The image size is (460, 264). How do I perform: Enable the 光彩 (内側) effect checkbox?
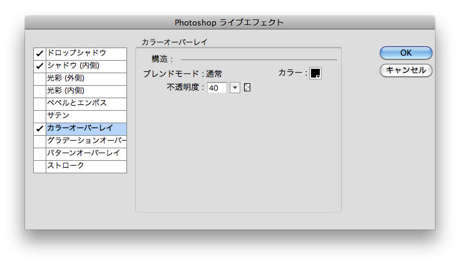[x=39, y=91]
